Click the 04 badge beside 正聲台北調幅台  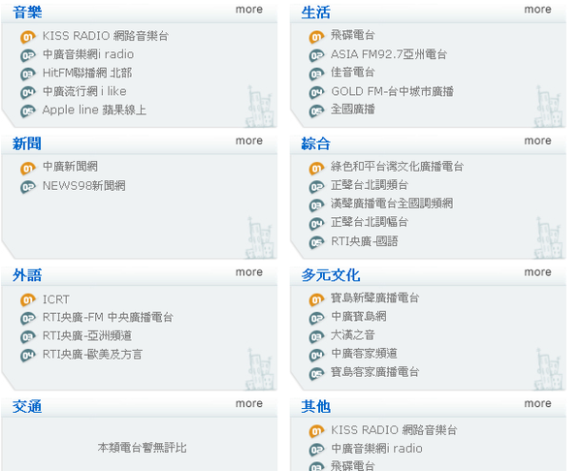316,224
